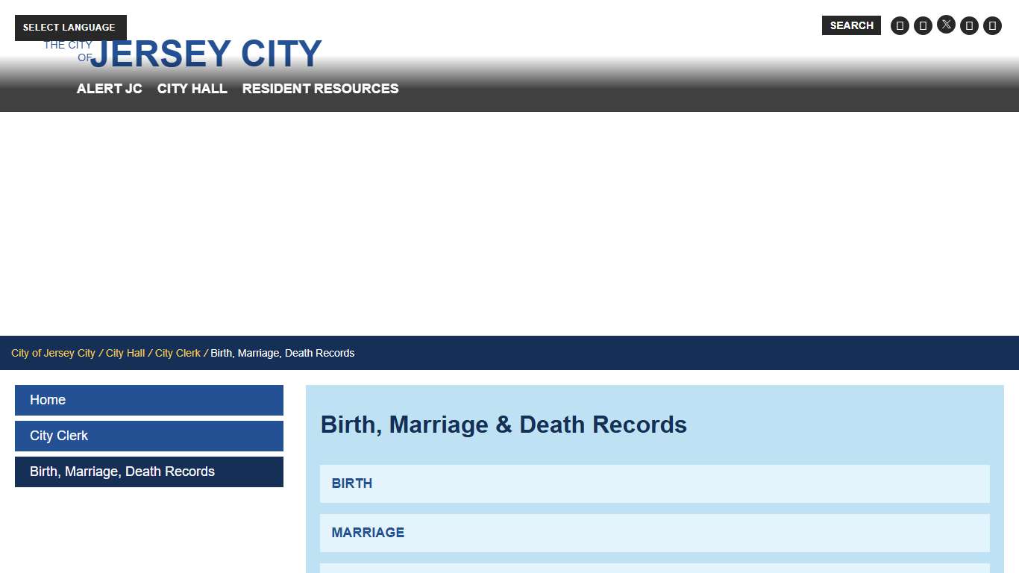Click the City Hall breadcrumb link
The width and height of the screenshot is (1019, 573).
point(125,353)
